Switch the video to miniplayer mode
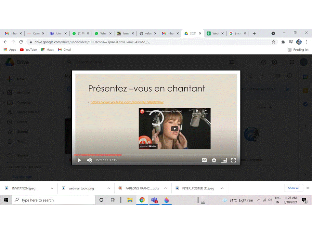Image resolution: width=312 pixels, height=234 pixels. (224, 160)
